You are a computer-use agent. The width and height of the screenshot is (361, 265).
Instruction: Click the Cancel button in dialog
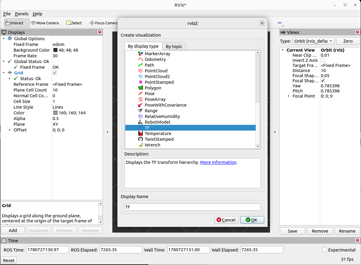tap(226, 220)
